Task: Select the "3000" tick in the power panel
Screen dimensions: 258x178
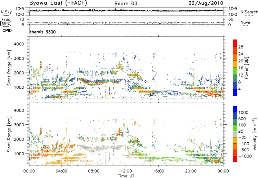Action: [x=19, y=58]
